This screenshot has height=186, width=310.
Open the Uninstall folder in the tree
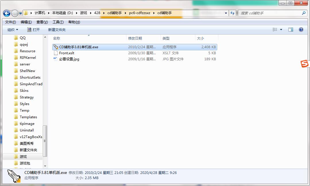click(x=27, y=130)
